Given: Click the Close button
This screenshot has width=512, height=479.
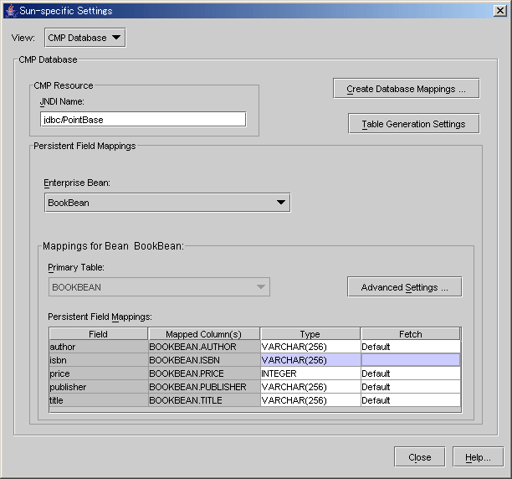Looking at the screenshot, I should click(420, 456).
